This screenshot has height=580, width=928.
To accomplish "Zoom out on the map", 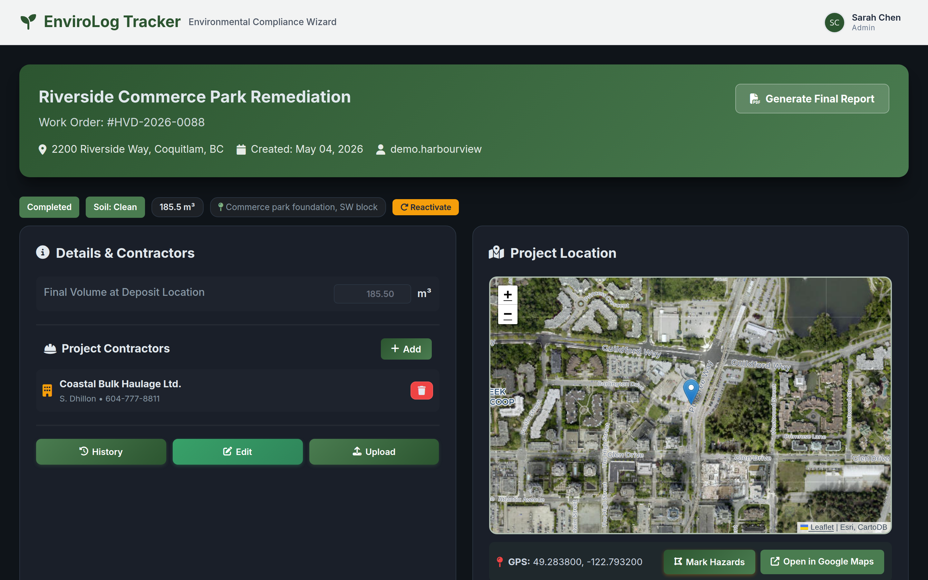I will point(507,314).
